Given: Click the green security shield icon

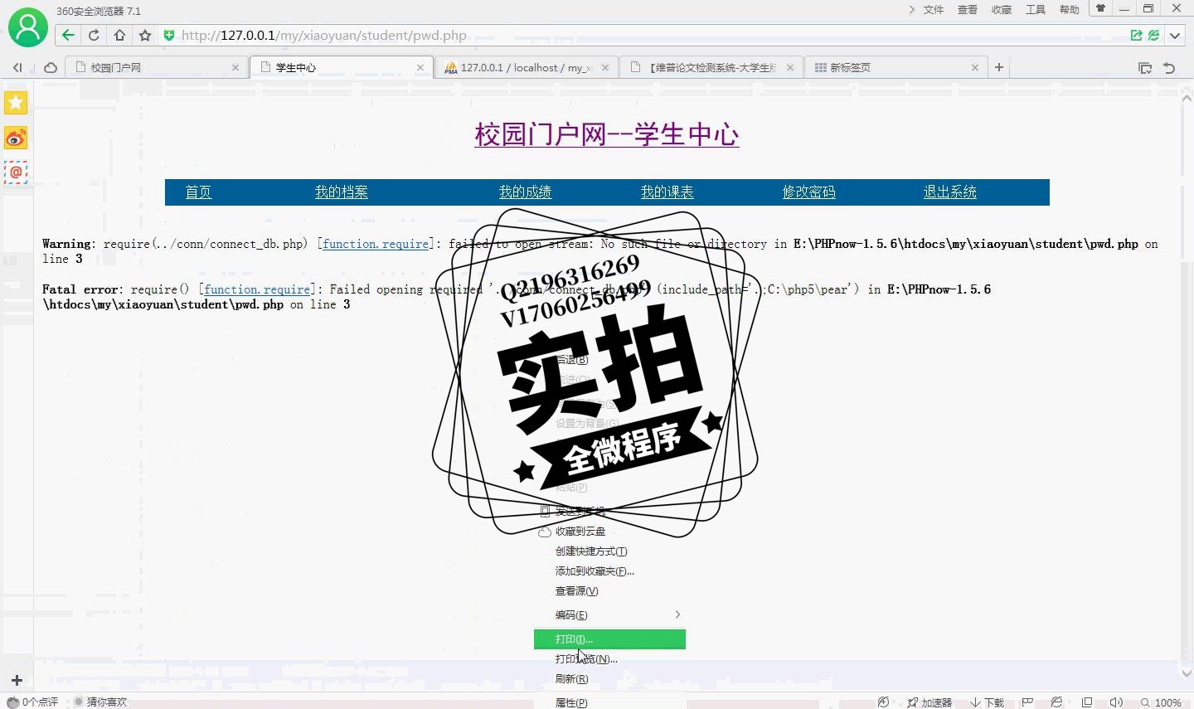Looking at the screenshot, I should pyautogui.click(x=169, y=35).
